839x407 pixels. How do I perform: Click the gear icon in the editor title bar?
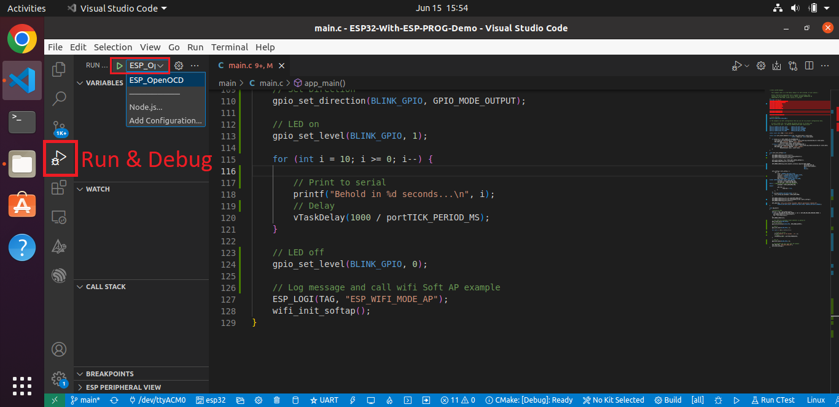click(761, 66)
